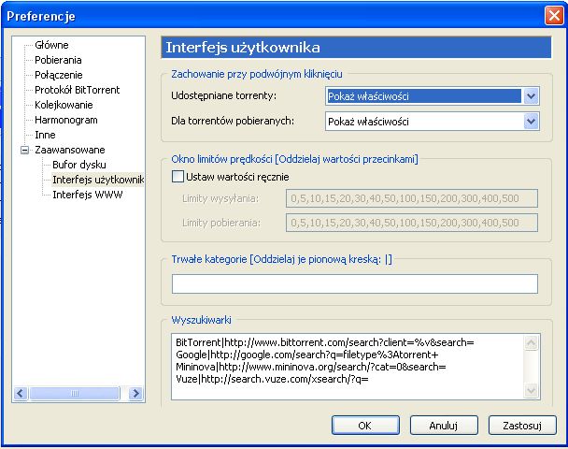Viewport: 568px width, 449px height.
Task: Open Kolejkowanie settings
Action: pos(64,105)
